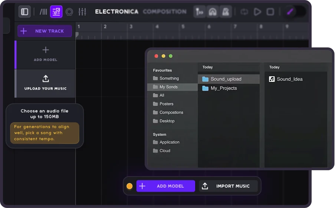Minimize the file dialog with the yellow button
Screen dimensions: 335x208
click(164, 56)
